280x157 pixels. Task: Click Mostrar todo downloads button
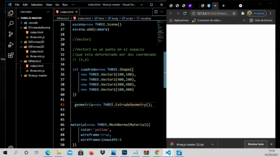point(256,144)
